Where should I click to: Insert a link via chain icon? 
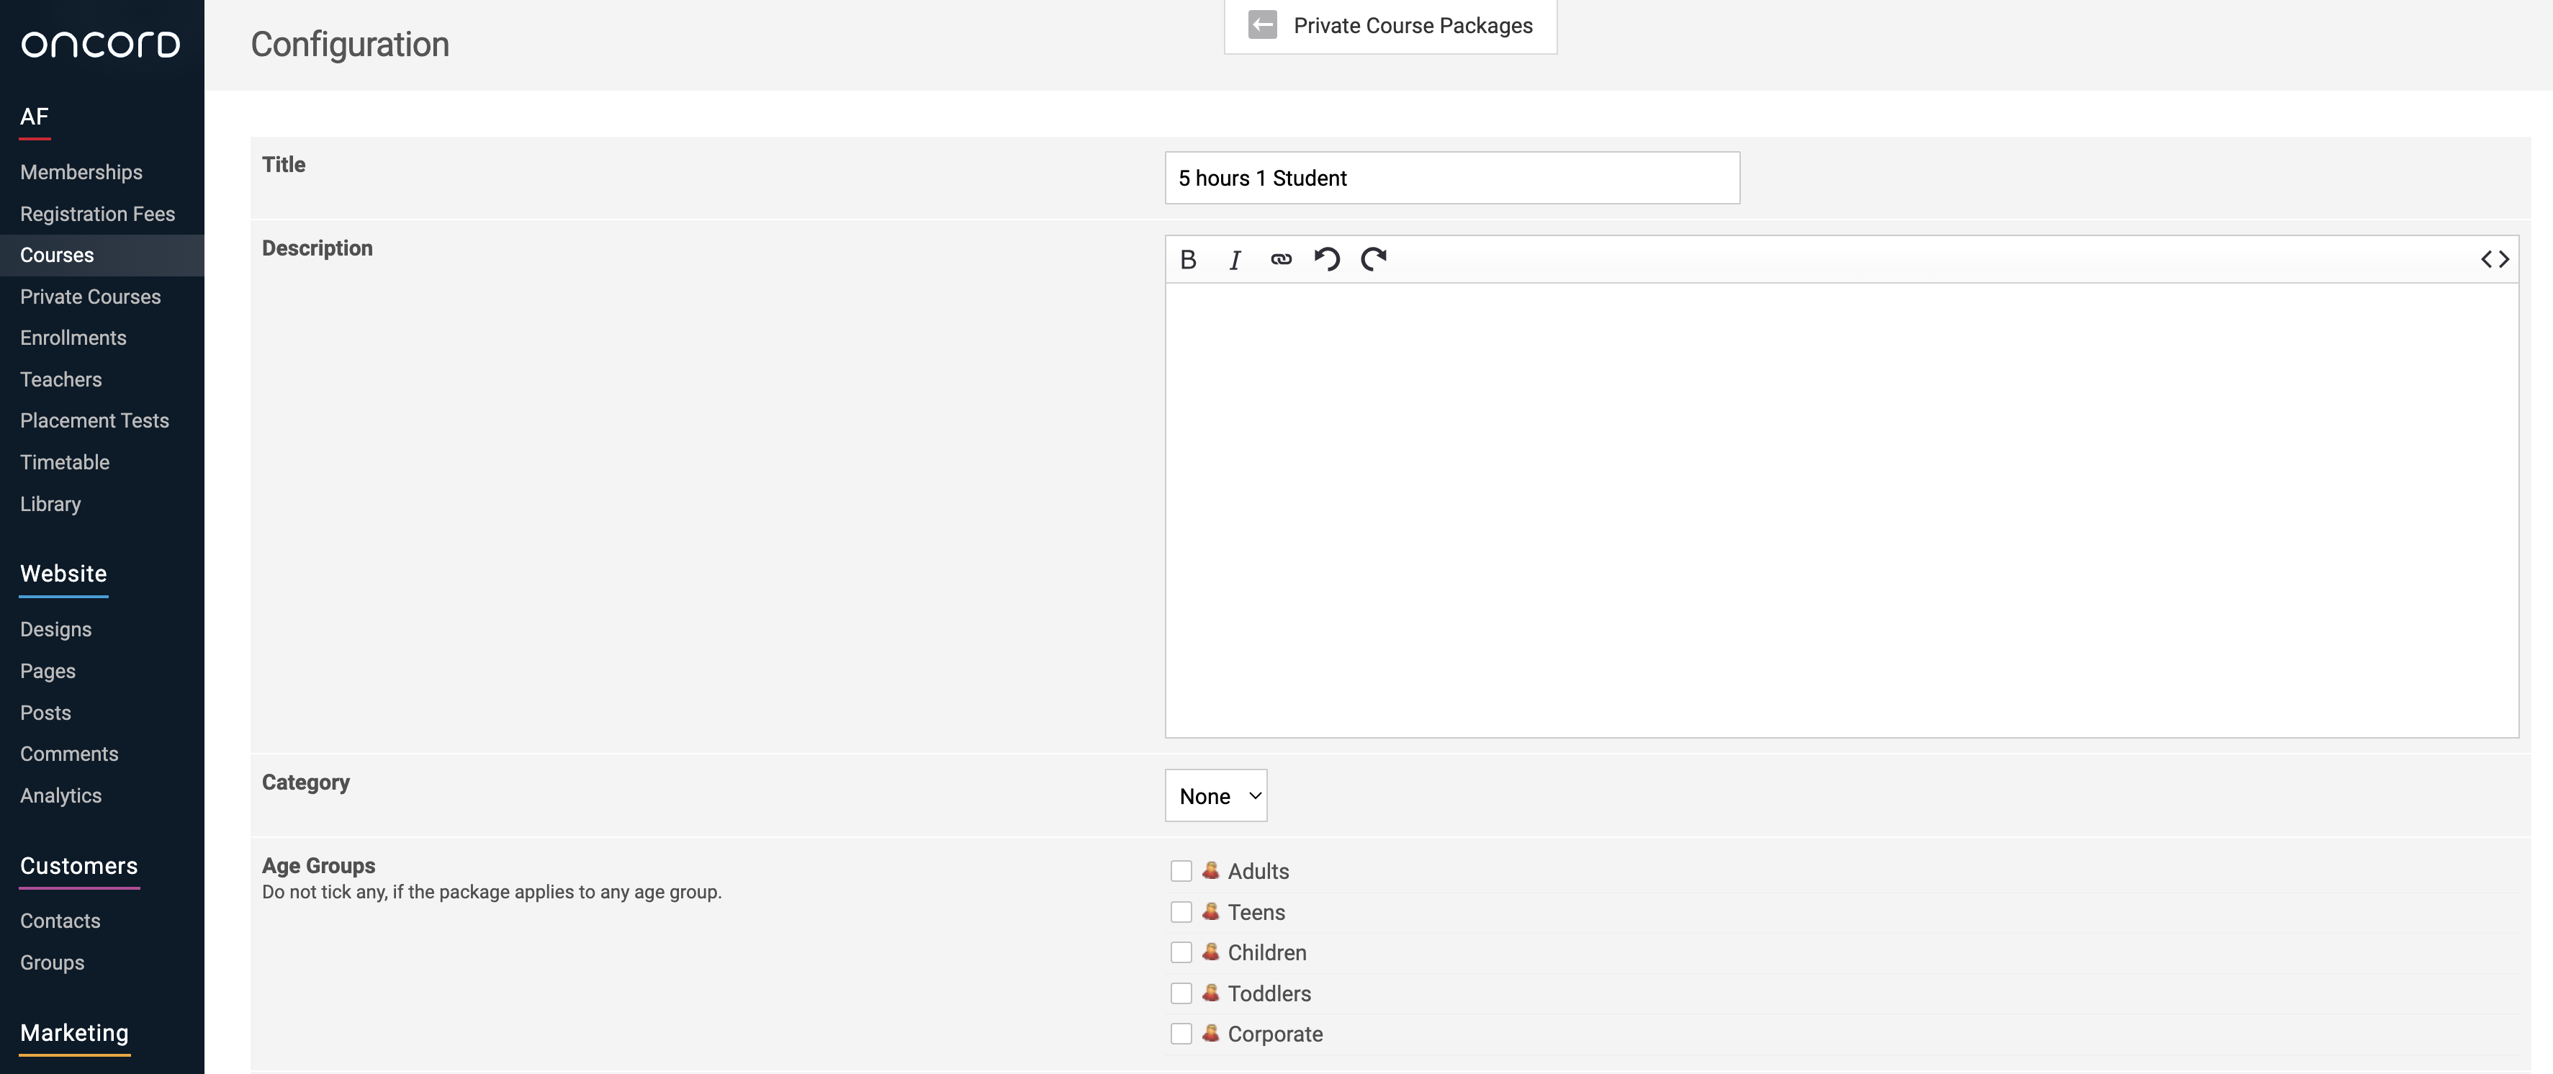click(x=1281, y=260)
